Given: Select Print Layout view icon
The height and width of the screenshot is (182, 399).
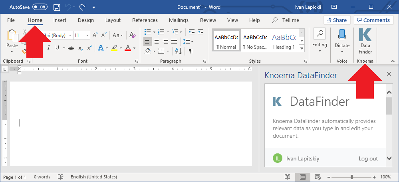Looking at the screenshot, I should click(x=303, y=177).
